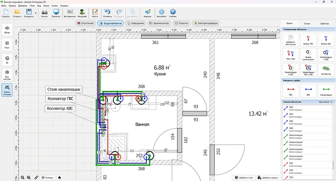
Task: Switch to the Свойства tab
Action: pyautogui.click(x=325, y=24)
